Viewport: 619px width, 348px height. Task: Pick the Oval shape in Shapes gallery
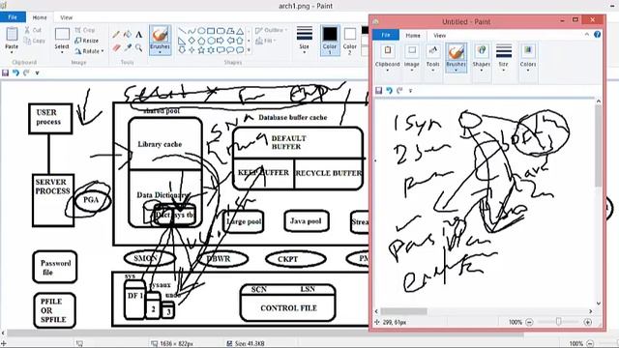[201, 30]
